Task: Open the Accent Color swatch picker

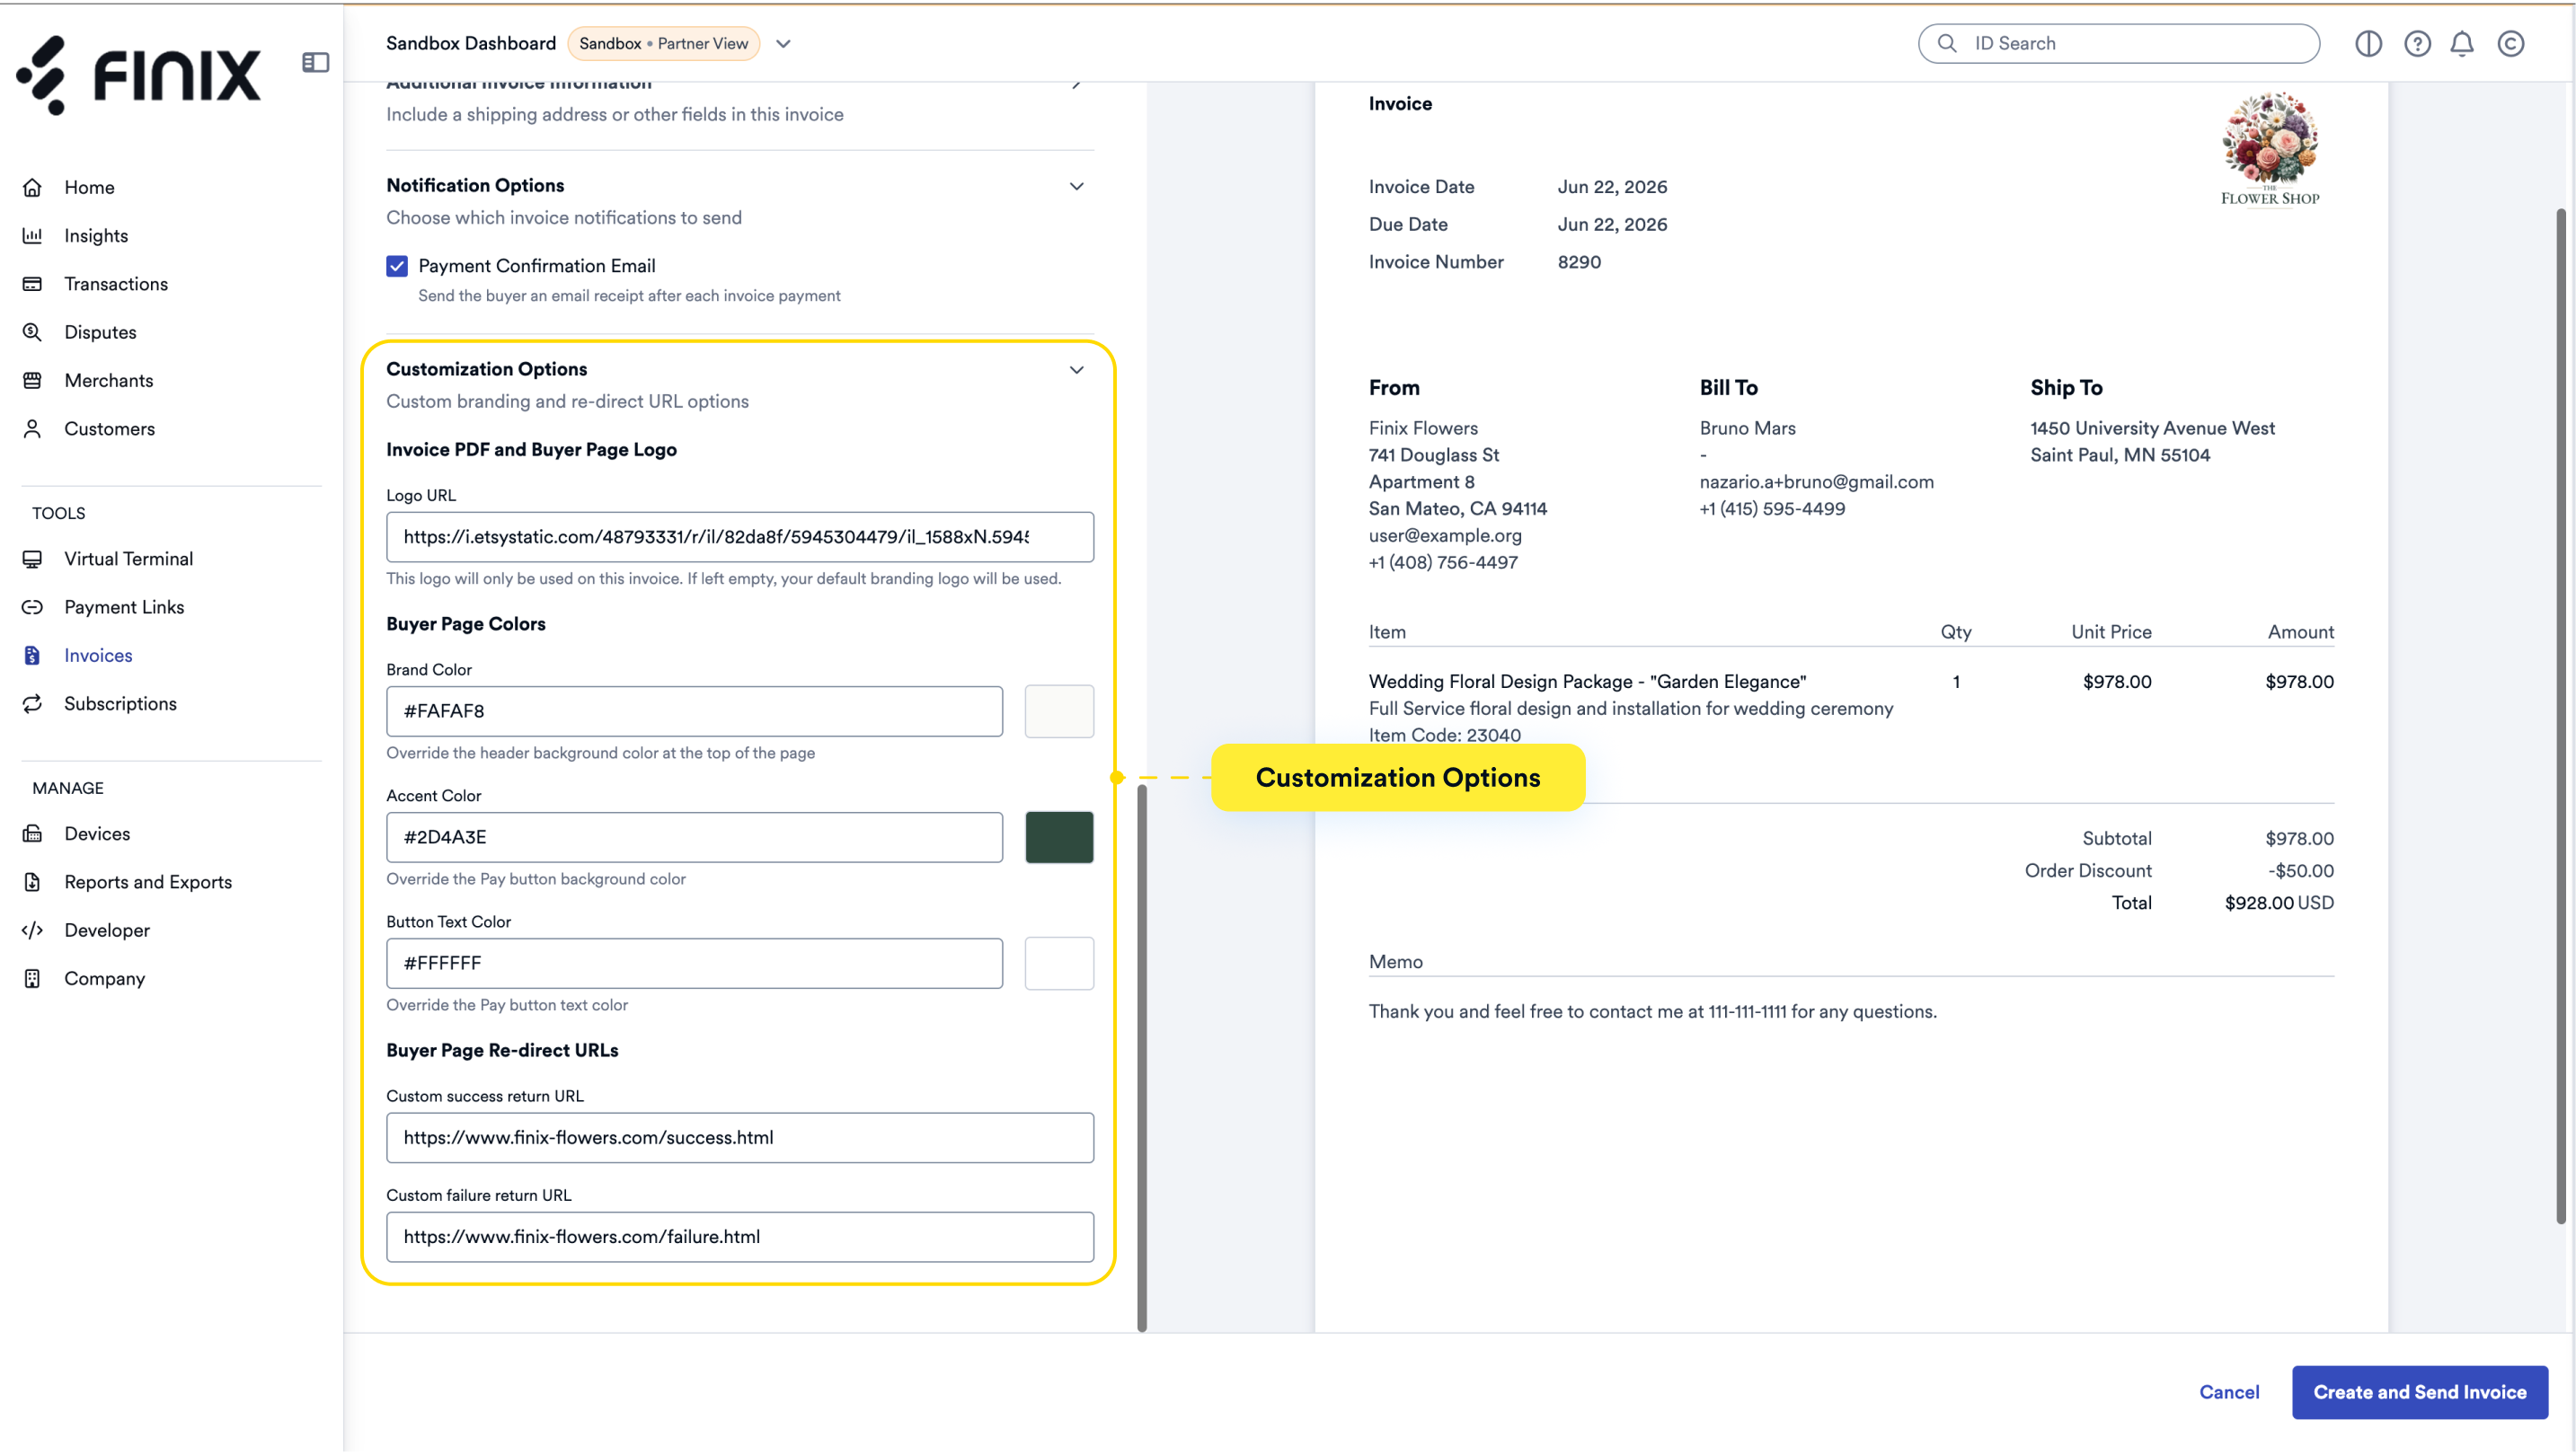Action: (1059, 837)
